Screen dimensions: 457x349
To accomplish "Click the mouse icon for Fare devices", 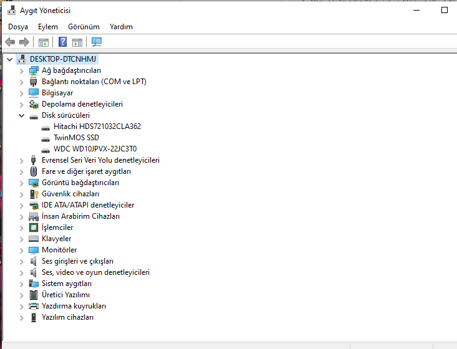I will pos(34,171).
